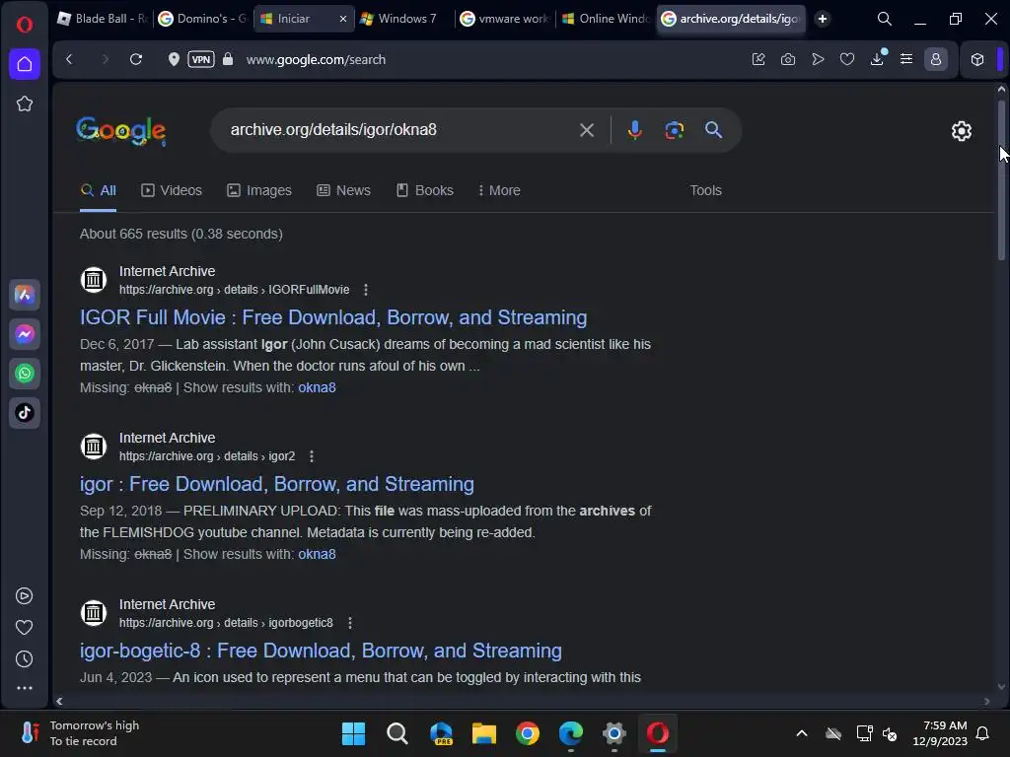This screenshot has width=1010, height=757.
Task: Open sidebar setup three dots
Action: pyautogui.click(x=25, y=688)
